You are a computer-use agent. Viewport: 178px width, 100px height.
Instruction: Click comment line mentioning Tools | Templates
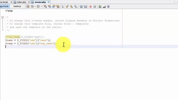pyautogui.click(x=48, y=24)
